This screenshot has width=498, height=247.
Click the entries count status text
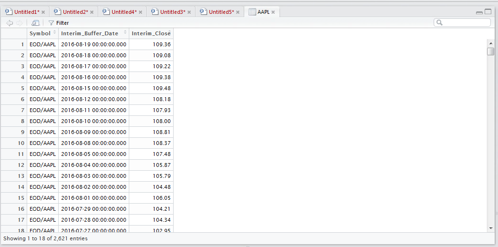45,238
